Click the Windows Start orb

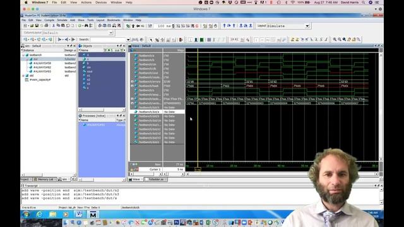point(26,214)
